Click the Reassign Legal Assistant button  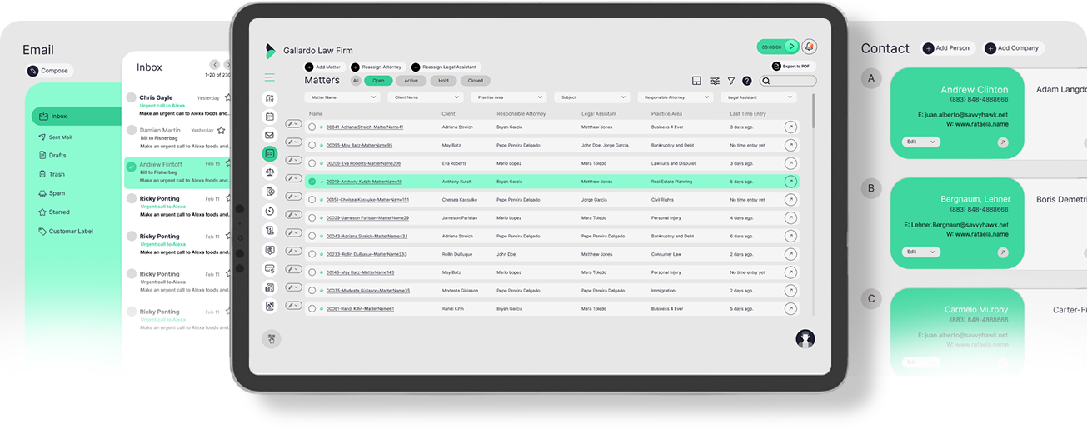(x=446, y=67)
